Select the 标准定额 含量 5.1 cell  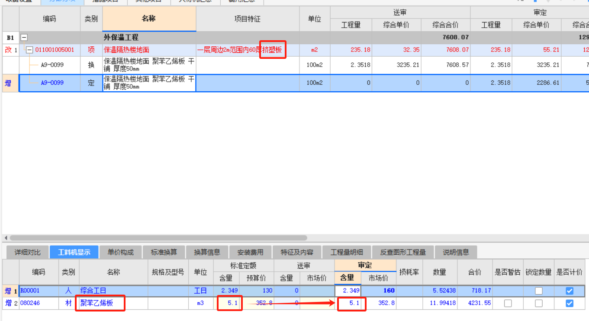pos(226,303)
